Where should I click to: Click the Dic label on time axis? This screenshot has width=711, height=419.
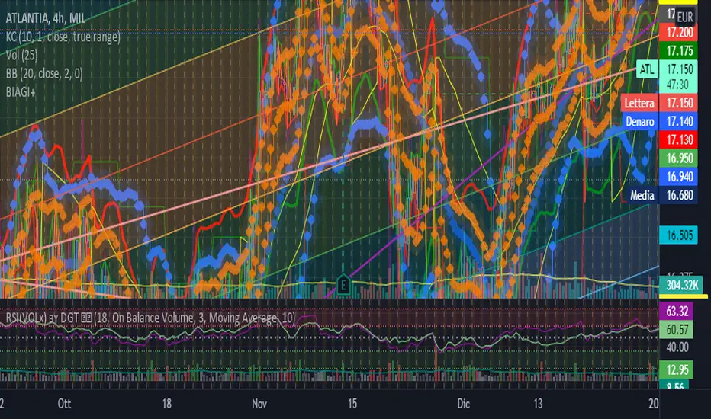coord(463,404)
